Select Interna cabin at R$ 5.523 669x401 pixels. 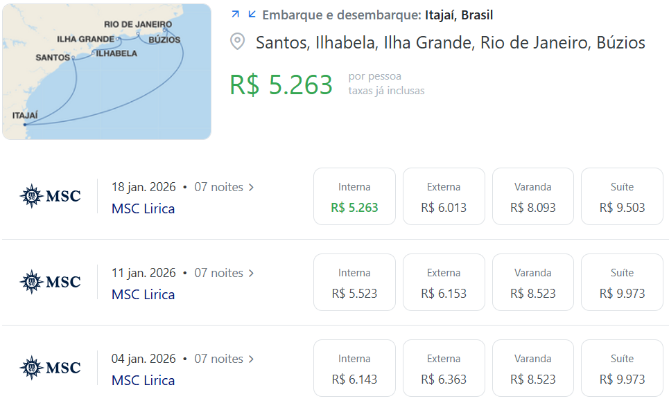pyautogui.click(x=354, y=282)
